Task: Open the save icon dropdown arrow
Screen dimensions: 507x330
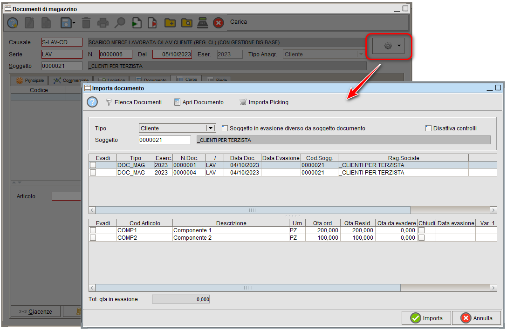Action: (x=75, y=22)
